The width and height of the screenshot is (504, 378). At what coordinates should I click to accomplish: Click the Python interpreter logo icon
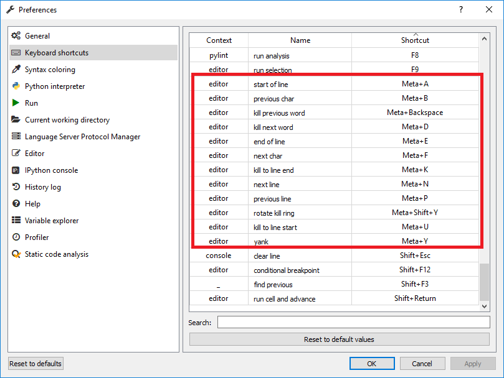[16, 86]
